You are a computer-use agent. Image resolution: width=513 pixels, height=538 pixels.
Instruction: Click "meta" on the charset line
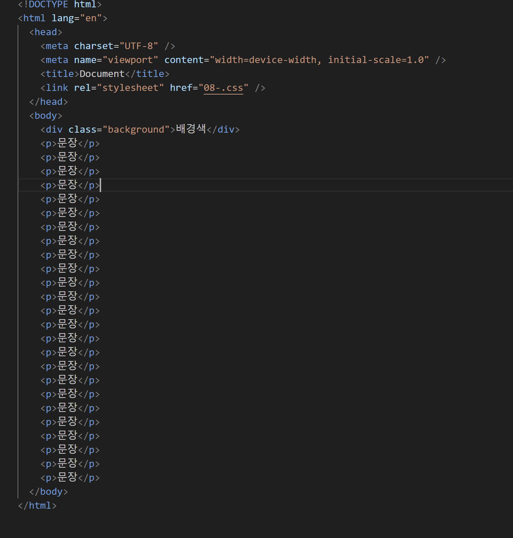pos(57,46)
